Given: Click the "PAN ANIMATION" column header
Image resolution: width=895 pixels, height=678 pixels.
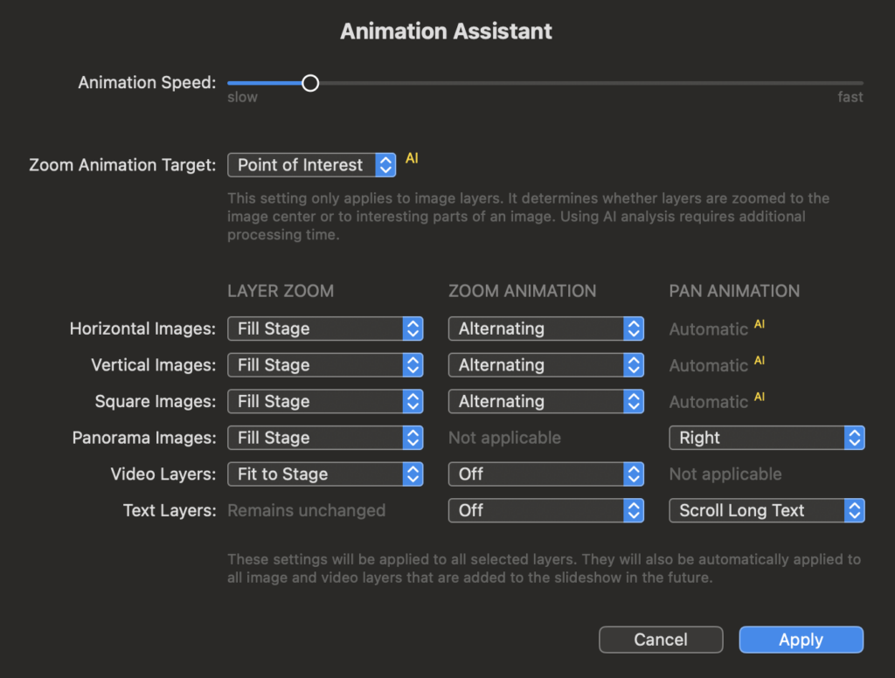Looking at the screenshot, I should coord(734,291).
